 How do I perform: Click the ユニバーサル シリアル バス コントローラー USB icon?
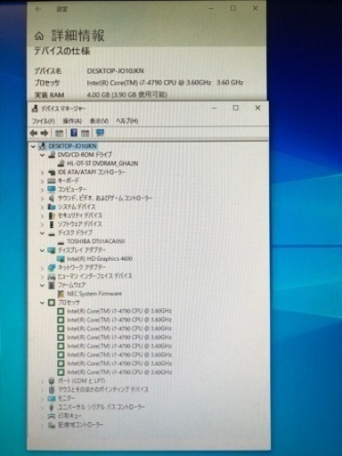(52, 408)
